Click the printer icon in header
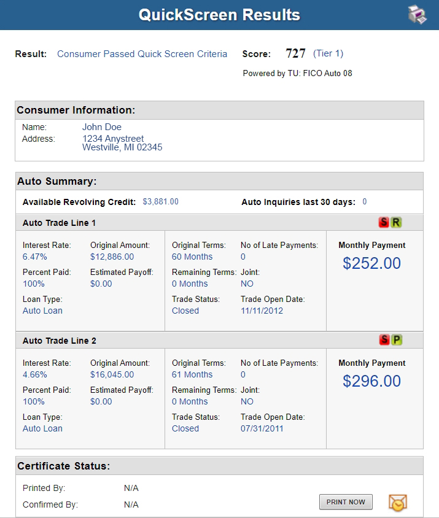The height and width of the screenshot is (518, 439). point(417,15)
